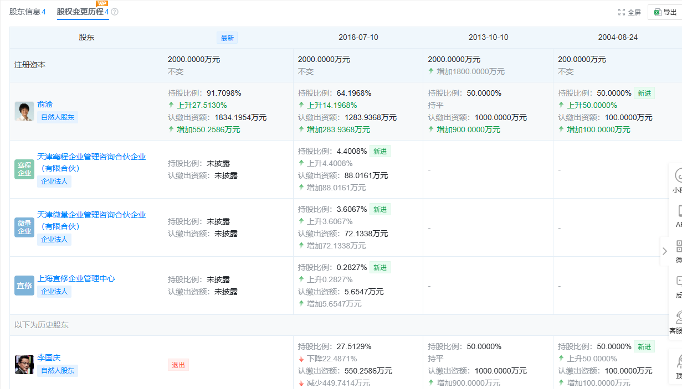Click the 天津骞程企业管理咨询合伙企业 link
The width and height of the screenshot is (682, 389).
point(90,156)
